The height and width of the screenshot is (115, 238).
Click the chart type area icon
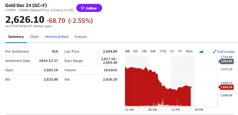tap(201, 52)
